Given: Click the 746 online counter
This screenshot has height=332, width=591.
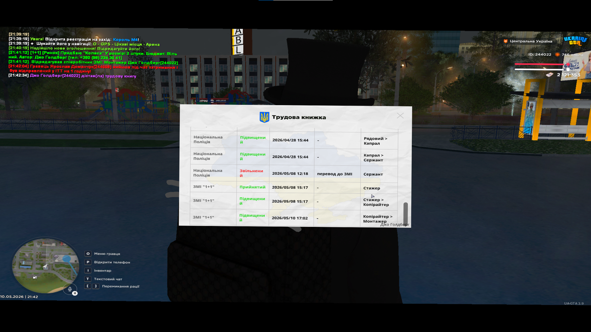Looking at the screenshot, I should pyautogui.click(x=573, y=54).
